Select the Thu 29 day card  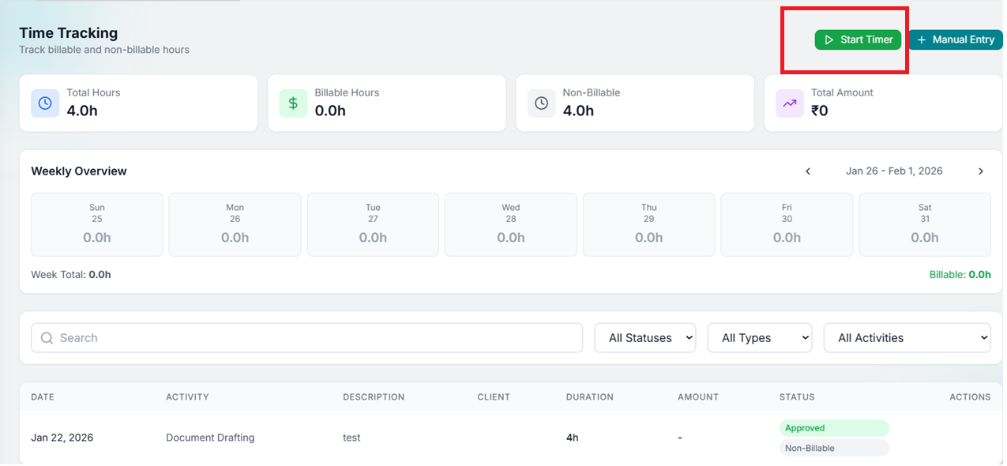(x=648, y=224)
